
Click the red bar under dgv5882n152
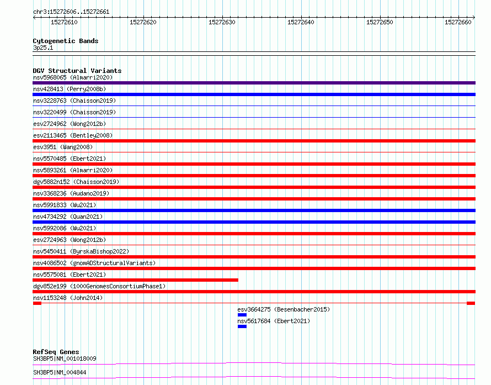(x=254, y=187)
